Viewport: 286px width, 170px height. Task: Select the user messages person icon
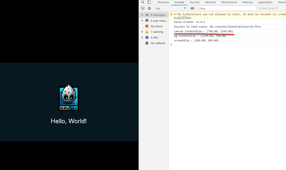point(147,21)
